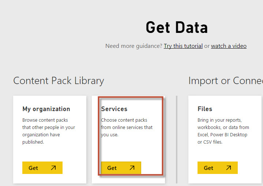Click the 'Content Pack Library' section heading
Screen dimensions: 263x186
(x=59, y=81)
